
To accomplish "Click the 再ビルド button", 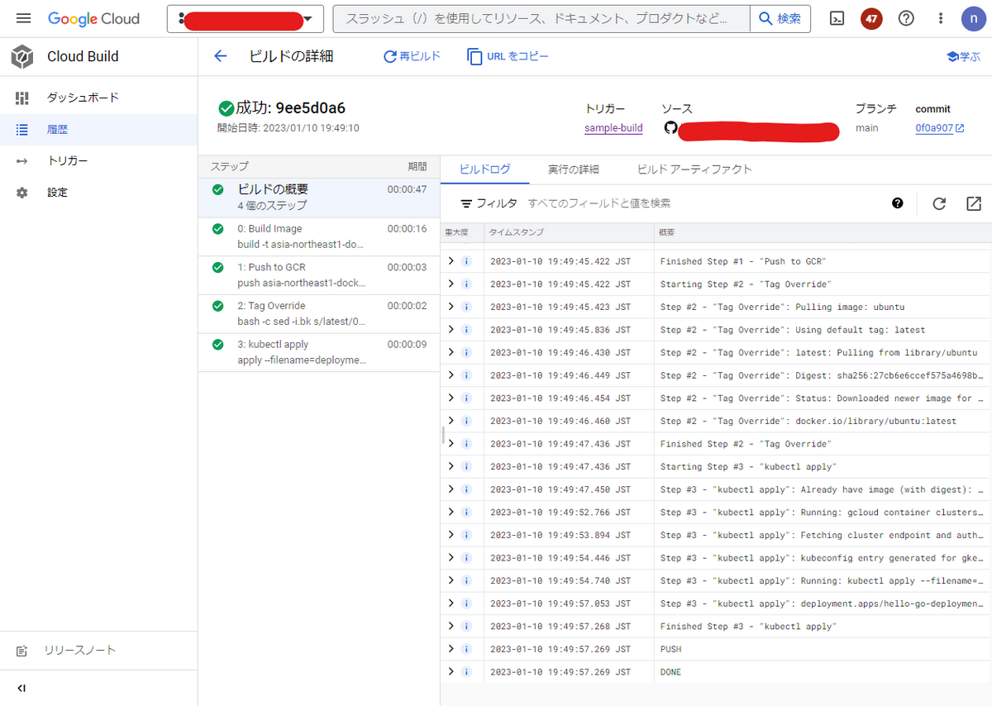I will click(x=412, y=56).
